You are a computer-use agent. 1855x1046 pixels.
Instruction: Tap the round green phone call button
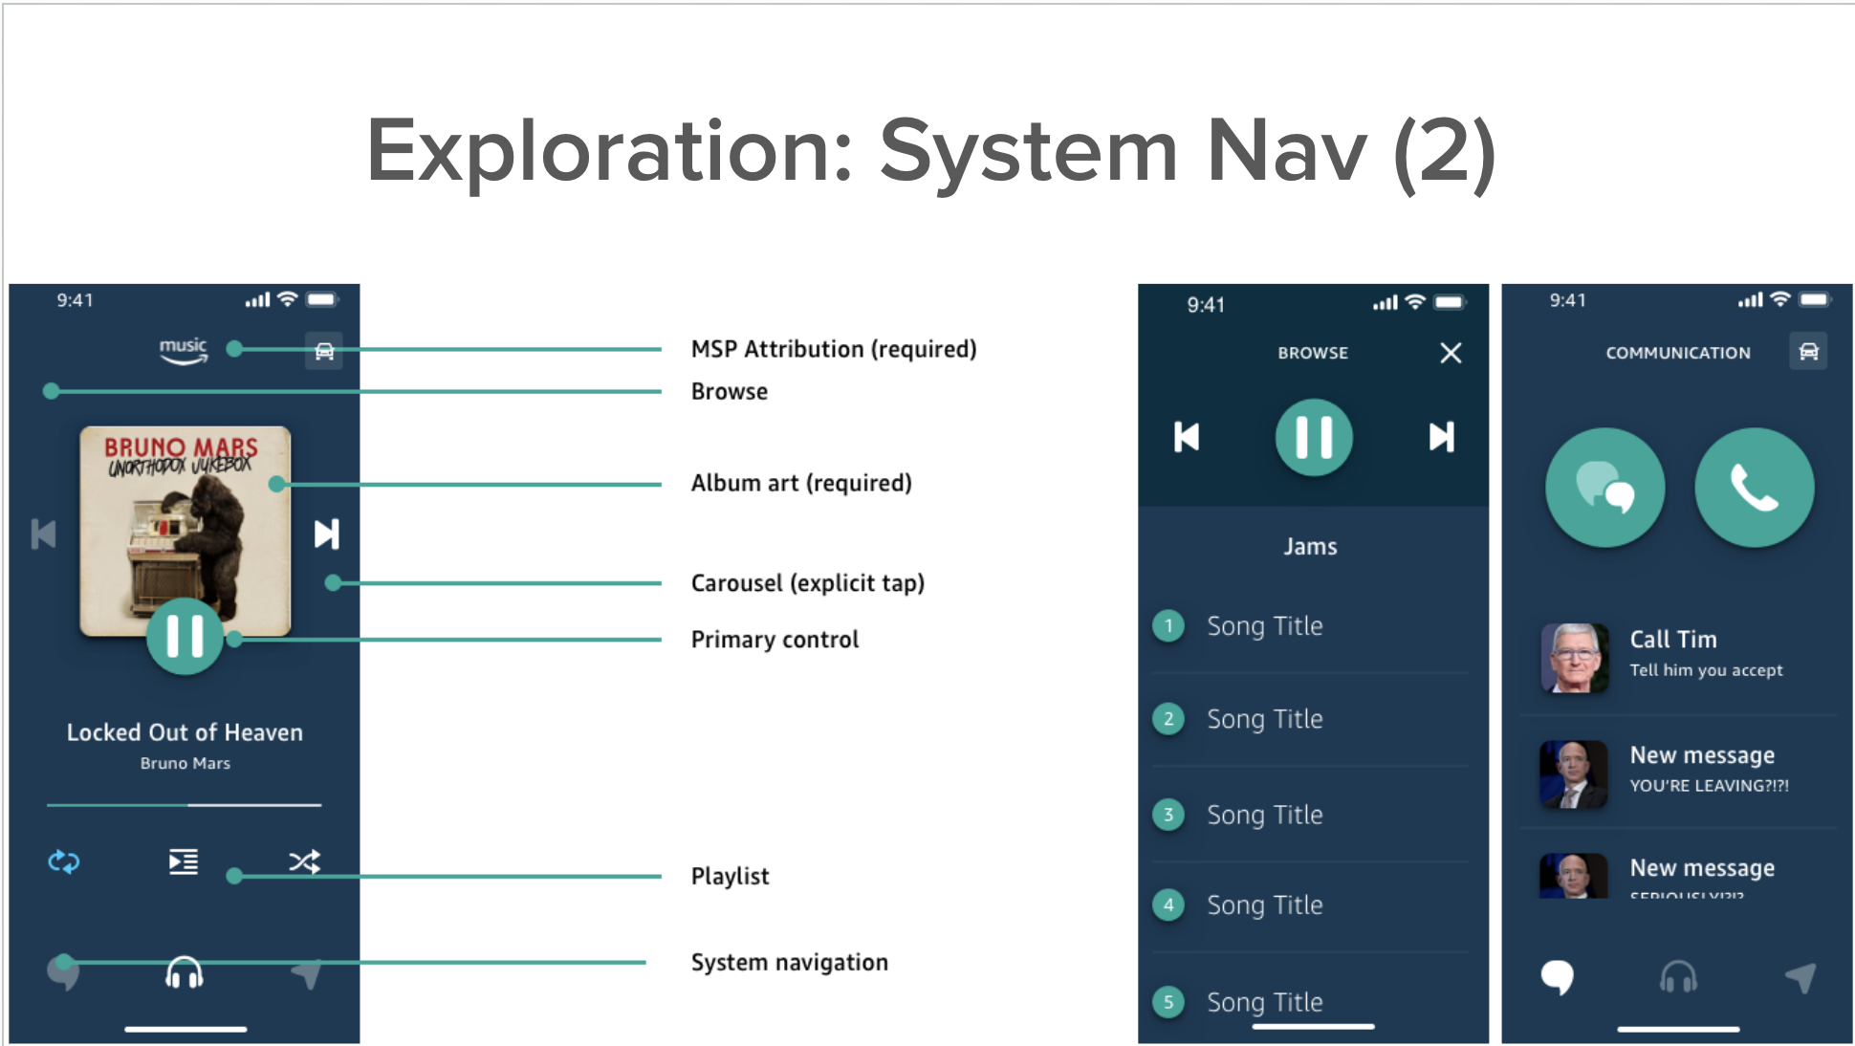pos(1755,488)
